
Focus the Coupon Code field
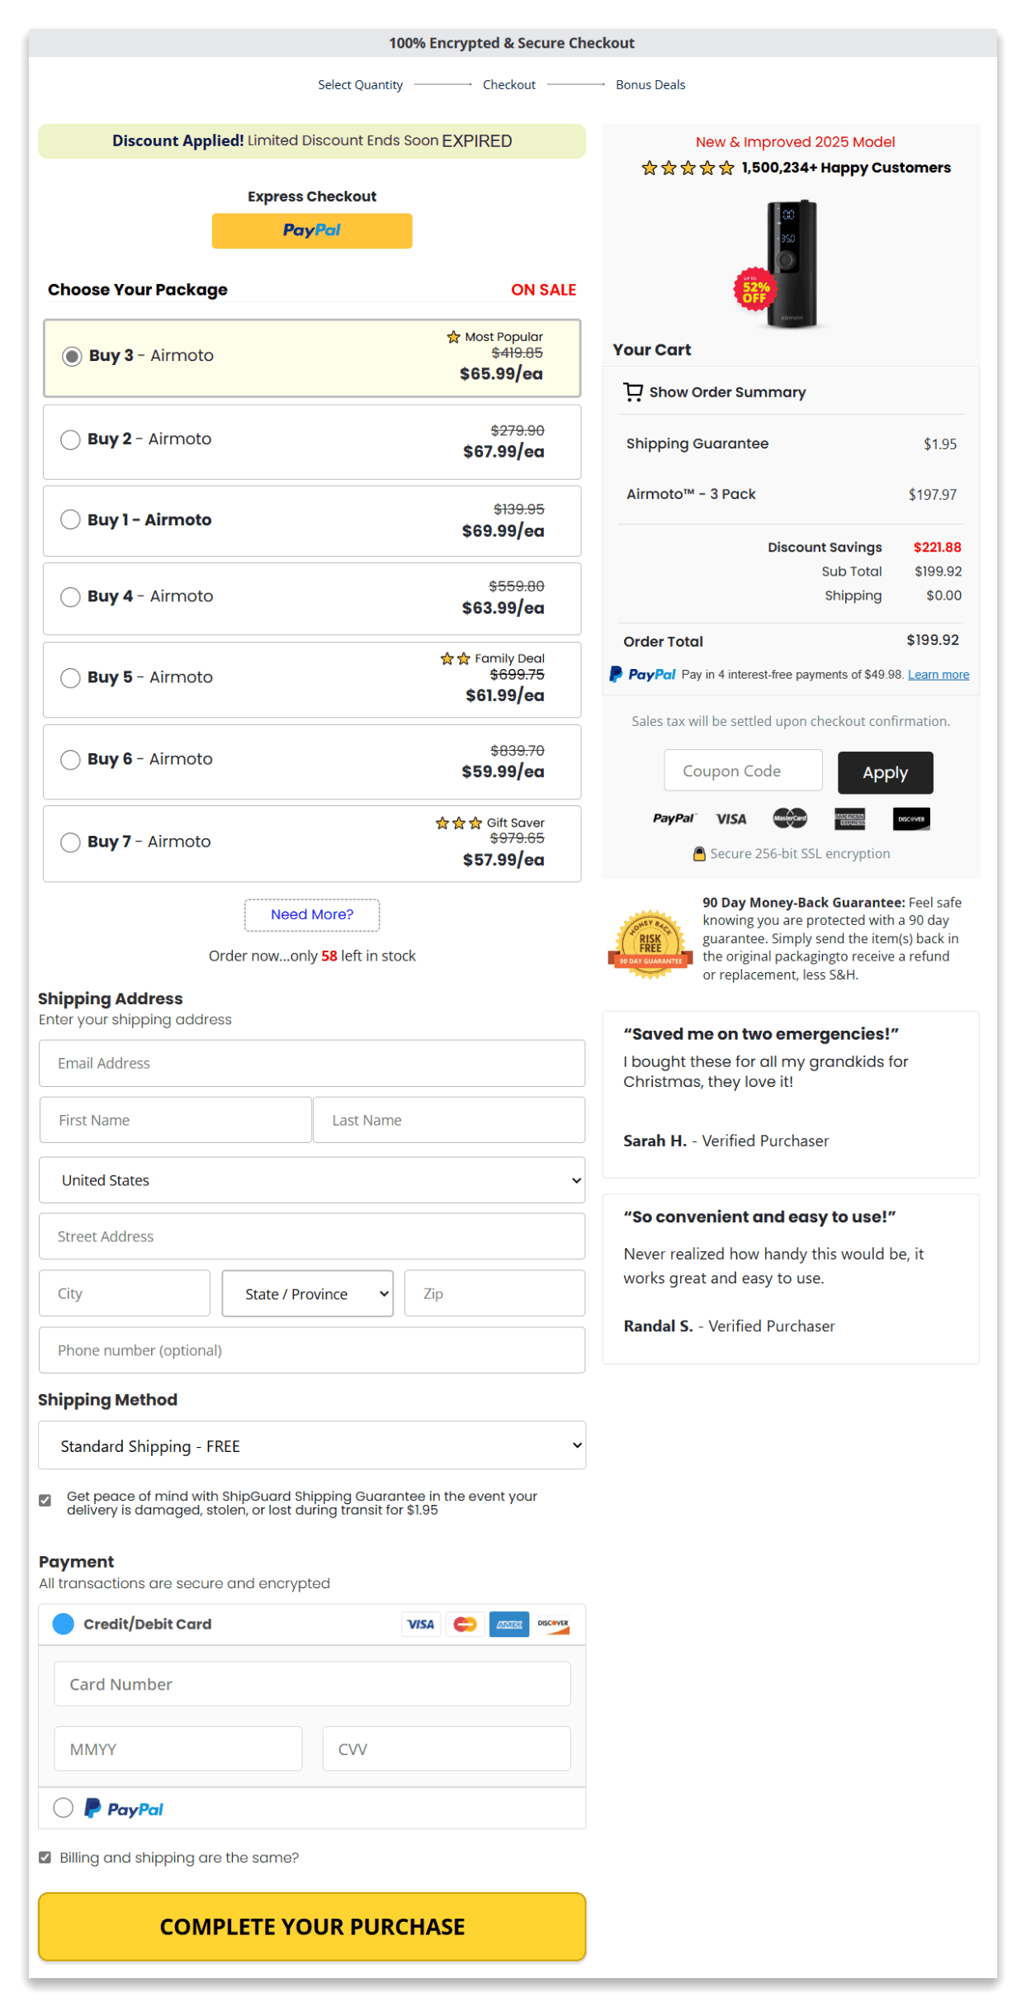click(743, 771)
